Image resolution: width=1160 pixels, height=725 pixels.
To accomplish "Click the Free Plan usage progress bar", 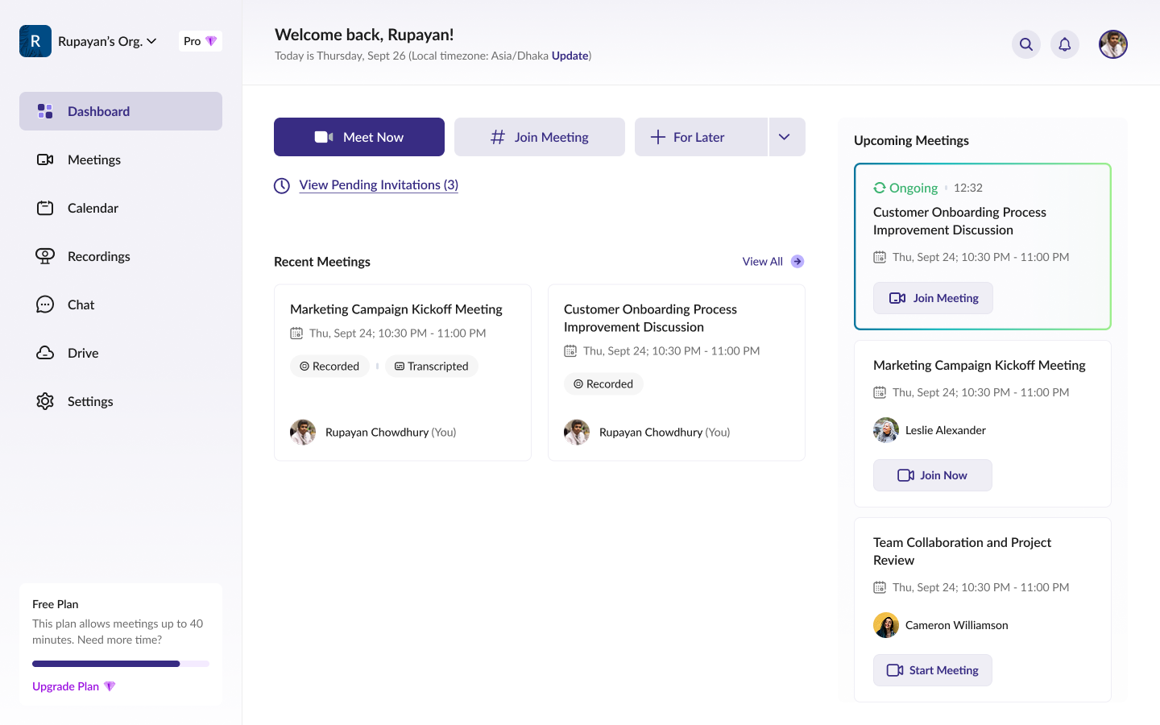I will [121, 664].
